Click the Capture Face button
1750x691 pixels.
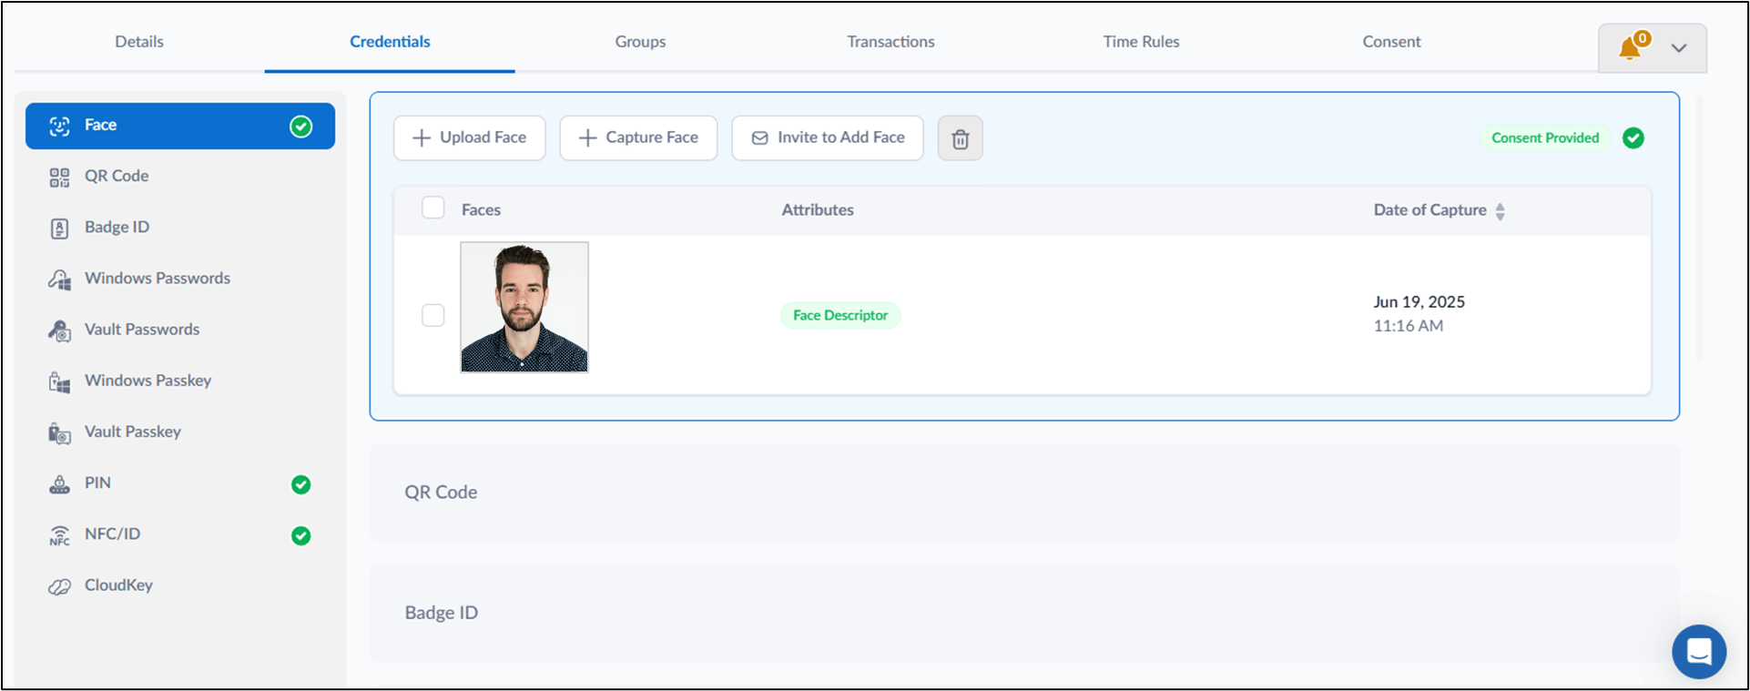(x=638, y=137)
